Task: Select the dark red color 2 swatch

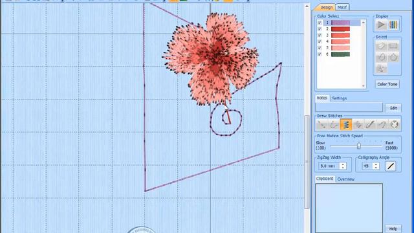Action: point(341,29)
